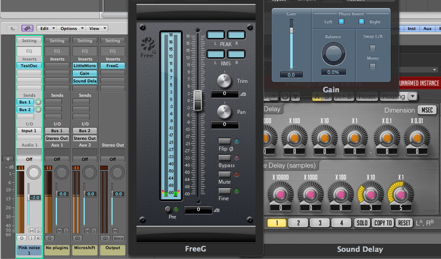The height and width of the screenshot is (259, 441).
Task: Click Bus 2 send level knob on Pink noise
Action: pyautogui.click(x=38, y=109)
